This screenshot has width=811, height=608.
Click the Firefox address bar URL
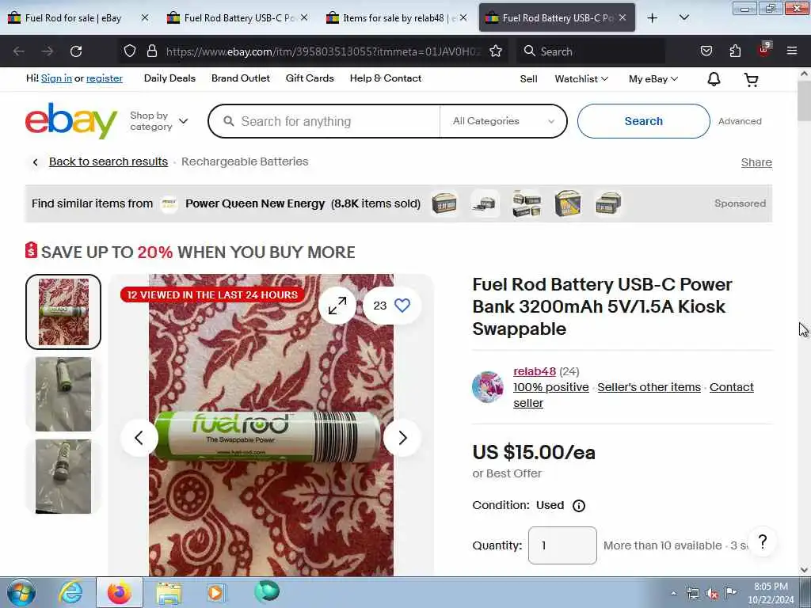(323, 51)
